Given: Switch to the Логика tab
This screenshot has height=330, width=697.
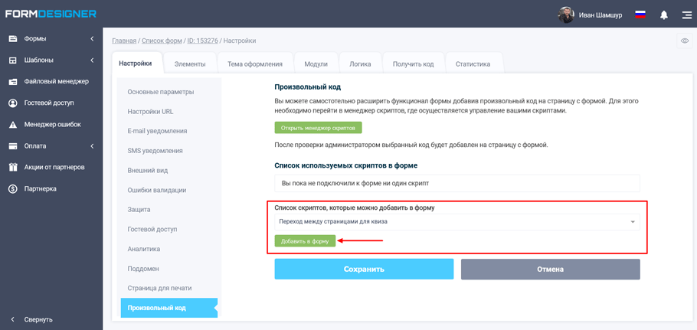Looking at the screenshot, I should 360,64.
